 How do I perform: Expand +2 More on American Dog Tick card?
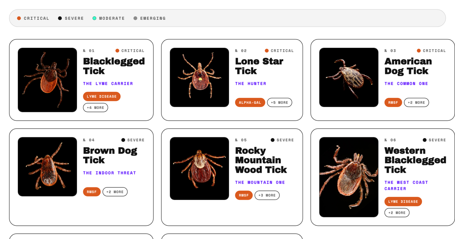(416, 102)
